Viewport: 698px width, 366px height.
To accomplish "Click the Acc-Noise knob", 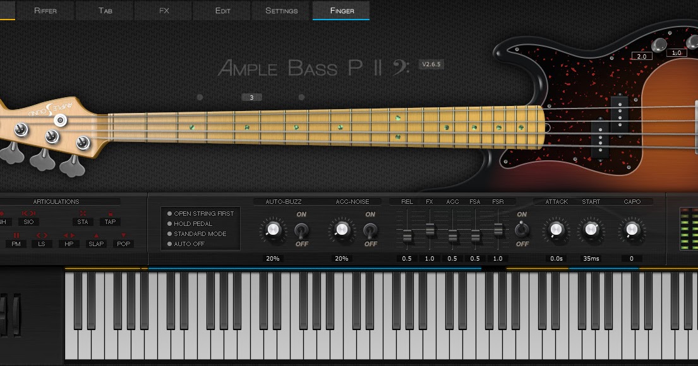I will click(x=342, y=230).
